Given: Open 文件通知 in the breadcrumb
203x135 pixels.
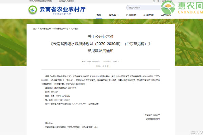Looking at the screenshot, I should coord(74,29).
